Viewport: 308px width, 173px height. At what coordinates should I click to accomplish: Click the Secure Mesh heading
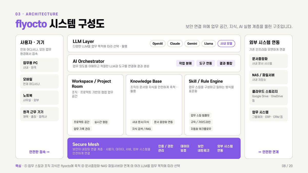tap(86, 144)
